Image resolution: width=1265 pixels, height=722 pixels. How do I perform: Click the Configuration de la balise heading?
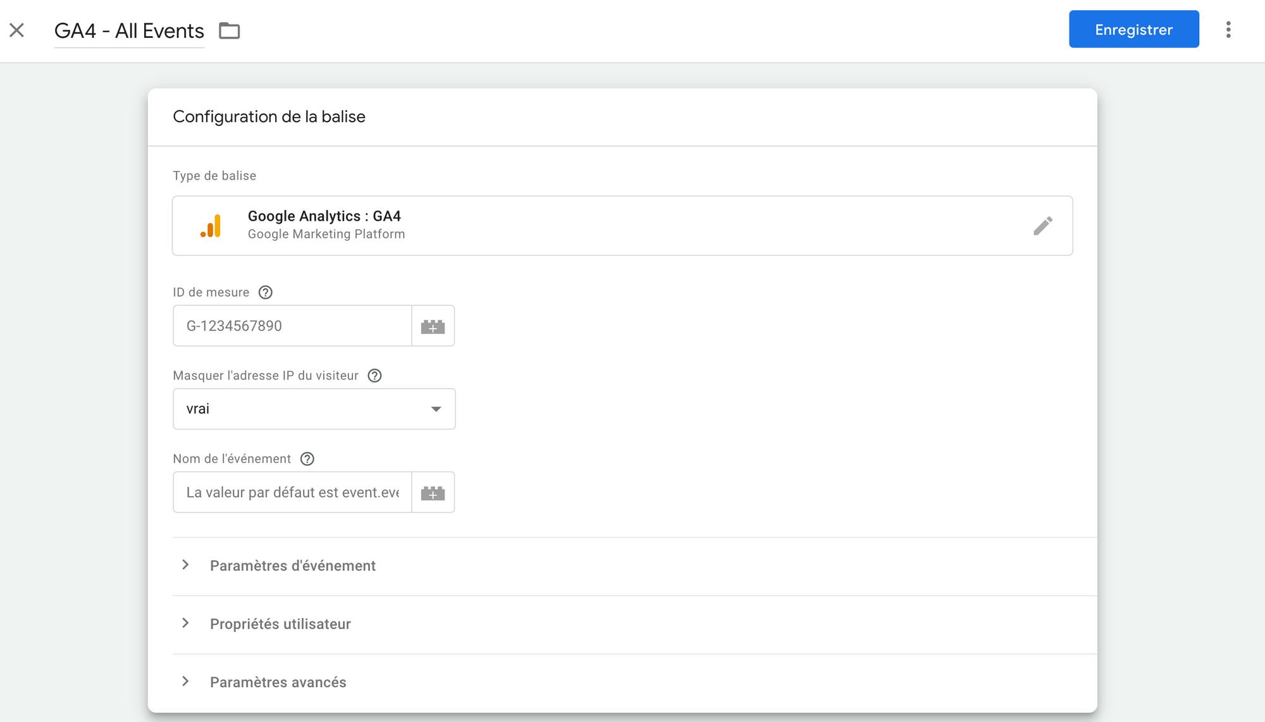click(x=269, y=117)
